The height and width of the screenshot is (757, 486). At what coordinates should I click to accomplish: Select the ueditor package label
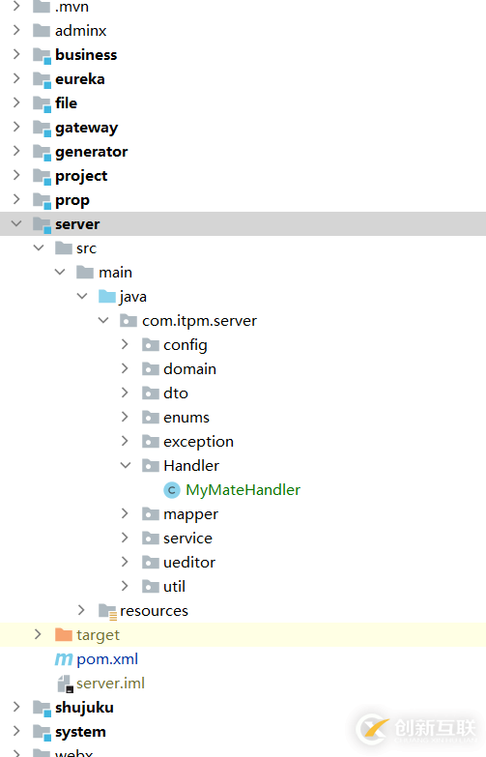click(189, 563)
